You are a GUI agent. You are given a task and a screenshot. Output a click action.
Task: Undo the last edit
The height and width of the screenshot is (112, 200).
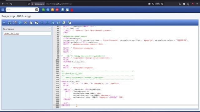[42, 23]
